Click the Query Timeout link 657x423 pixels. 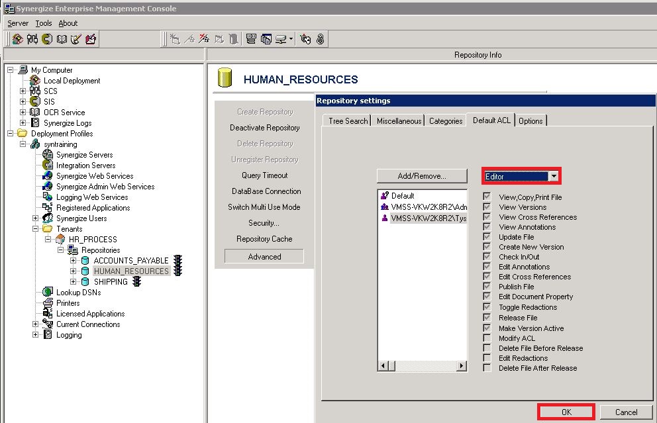[264, 175]
